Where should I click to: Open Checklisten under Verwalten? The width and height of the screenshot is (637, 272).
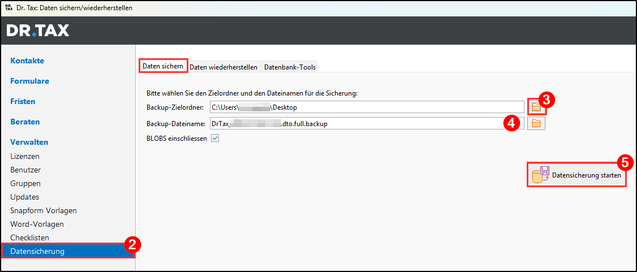point(29,238)
